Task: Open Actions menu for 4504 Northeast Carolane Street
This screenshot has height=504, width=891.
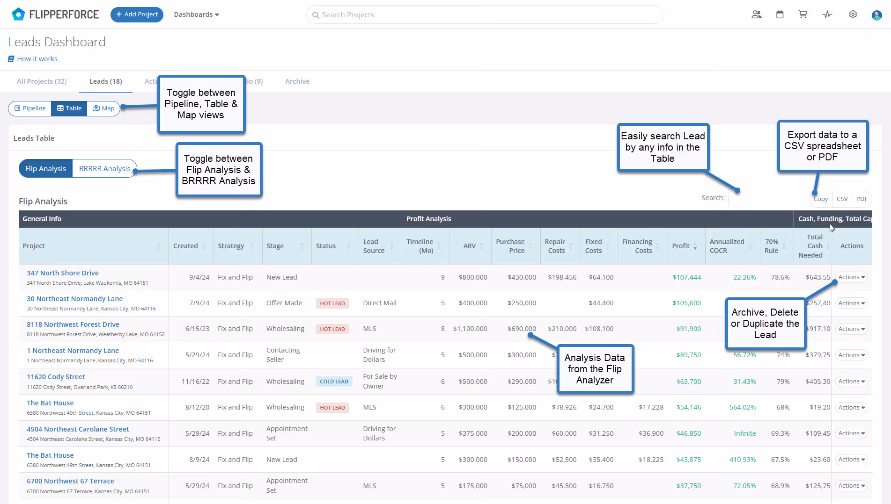Action: click(x=851, y=433)
